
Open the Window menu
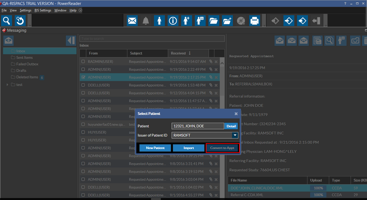pos(60,10)
